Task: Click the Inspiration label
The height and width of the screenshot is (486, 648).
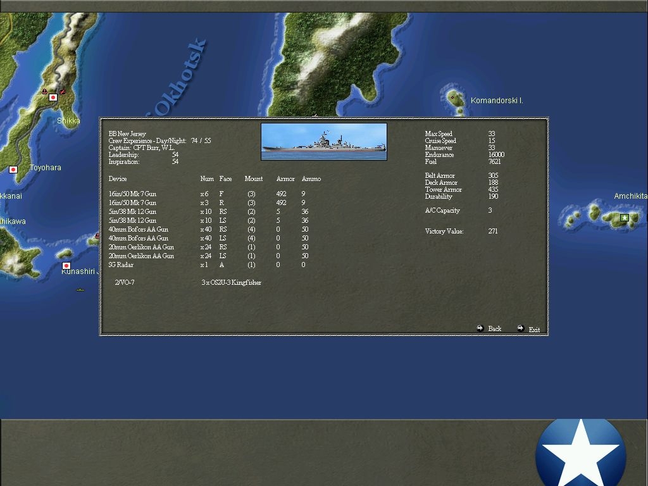Action: (x=124, y=161)
